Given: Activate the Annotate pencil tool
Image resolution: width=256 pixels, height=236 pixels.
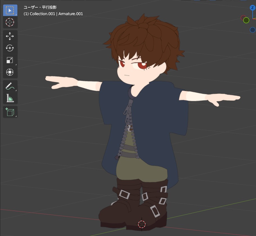Looking at the screenshot, I should (x=10, y=86).
